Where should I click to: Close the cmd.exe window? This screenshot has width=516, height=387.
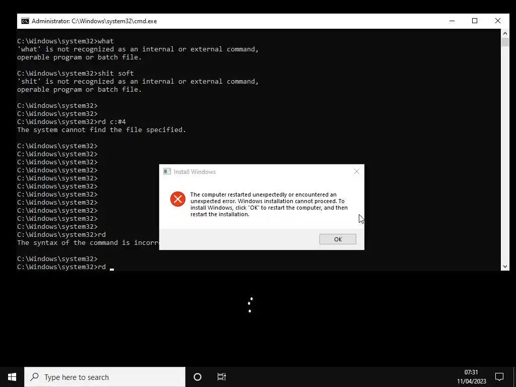click(498, 21)
